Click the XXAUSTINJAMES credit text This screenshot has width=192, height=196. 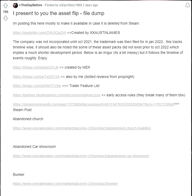coord(105,33)
